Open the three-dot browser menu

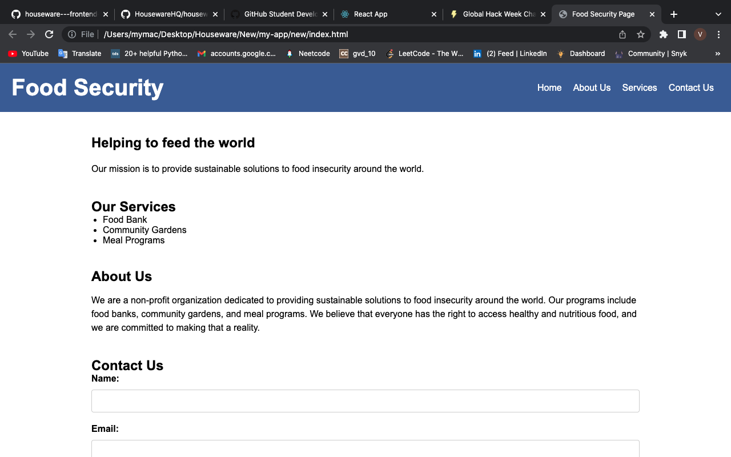(718, 34)
